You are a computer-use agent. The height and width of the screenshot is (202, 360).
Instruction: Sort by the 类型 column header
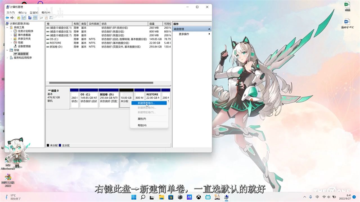[x=84, y=24]
